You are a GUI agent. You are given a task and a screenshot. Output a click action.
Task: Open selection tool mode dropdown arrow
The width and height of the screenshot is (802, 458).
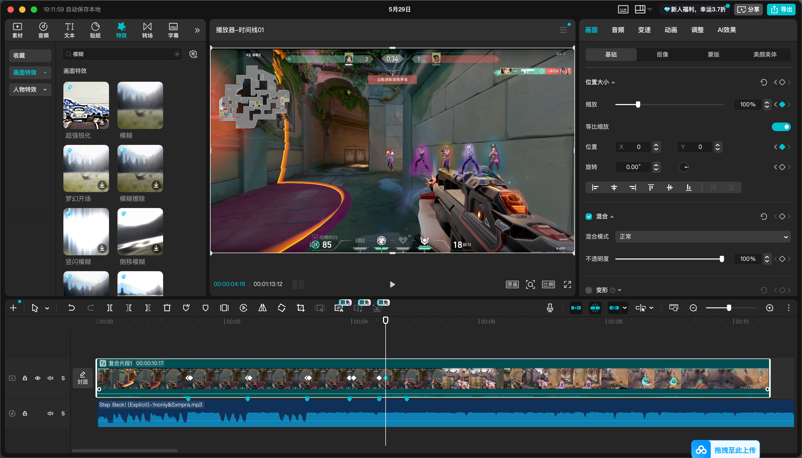coord(47,308)
